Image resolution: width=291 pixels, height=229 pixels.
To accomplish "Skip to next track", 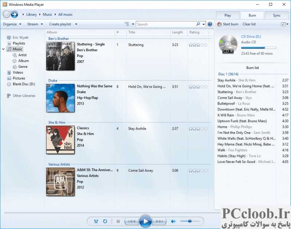I will pos(159,221).
